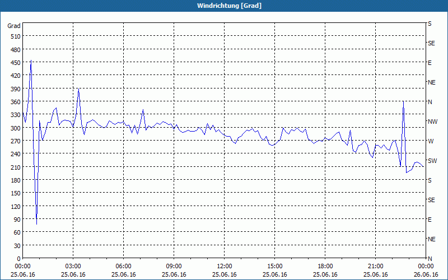Click the 240 degree axis label
Screen dimensions: 448x280
point(16,154)
